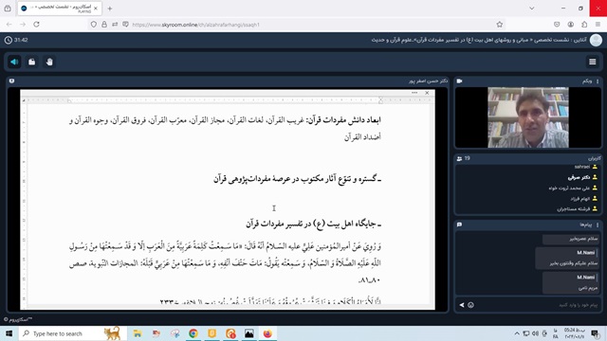Open the hamburger menu in Skyroom toolbar
Image resolution: width=607 pixels, height=341 pixels.
592,62
